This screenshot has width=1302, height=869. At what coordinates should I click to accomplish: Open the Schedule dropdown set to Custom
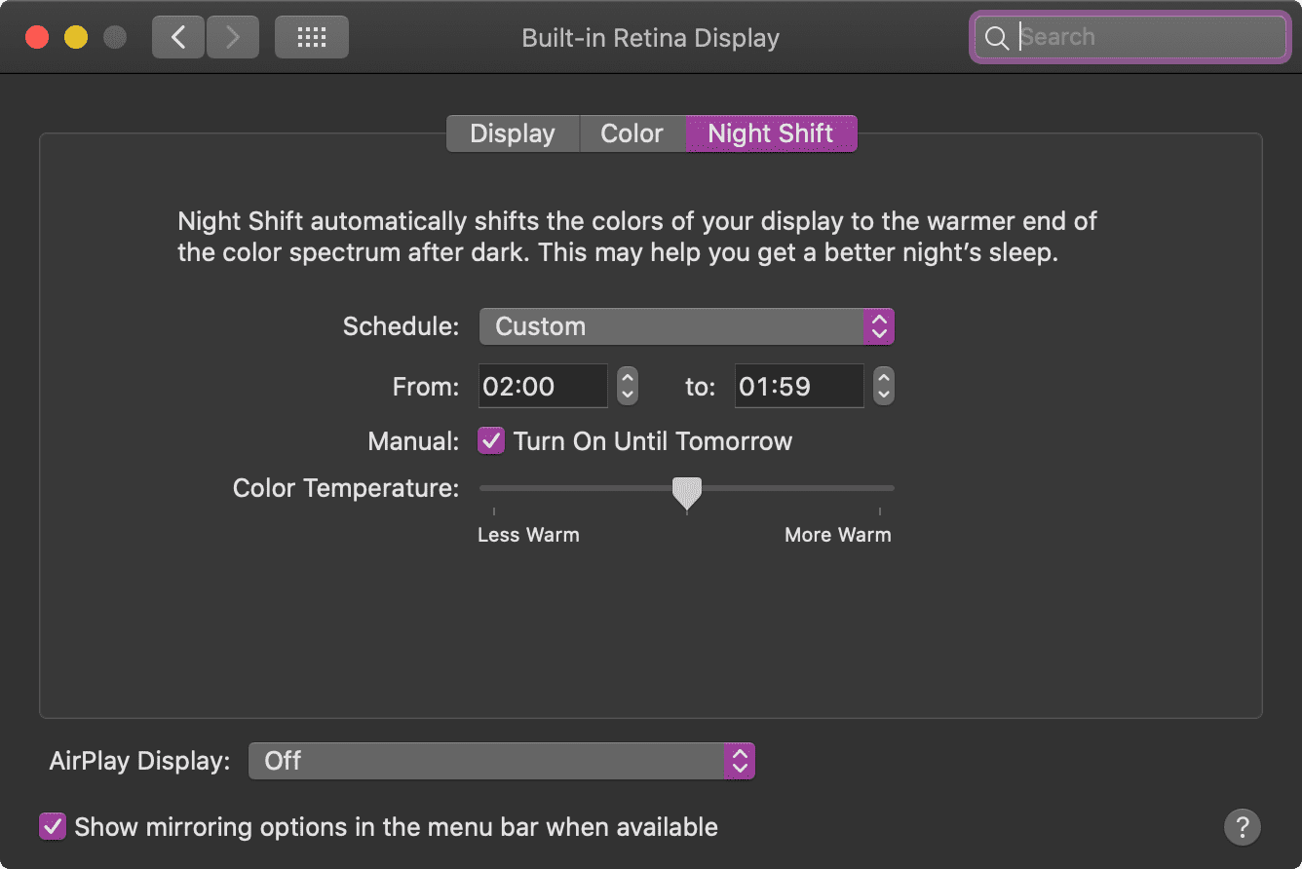686,326
